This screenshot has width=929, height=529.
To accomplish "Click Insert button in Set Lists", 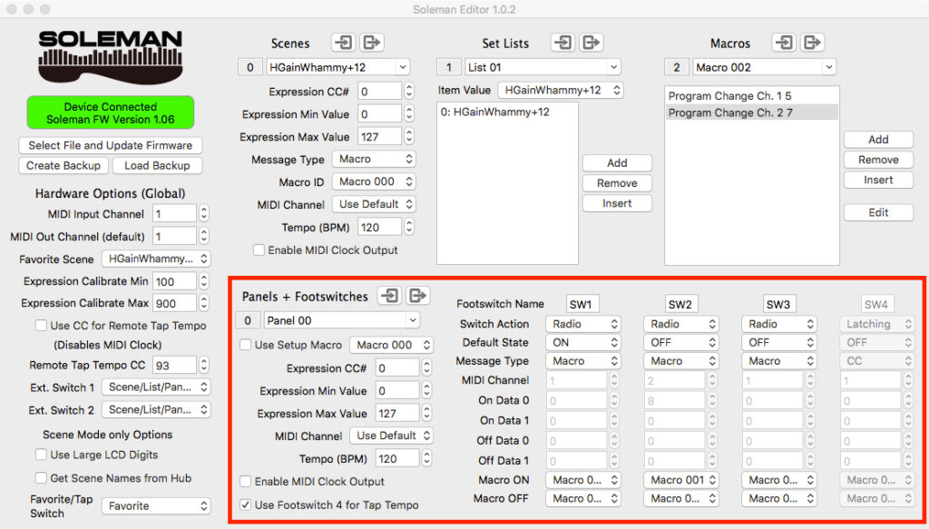I will point(617,203).
